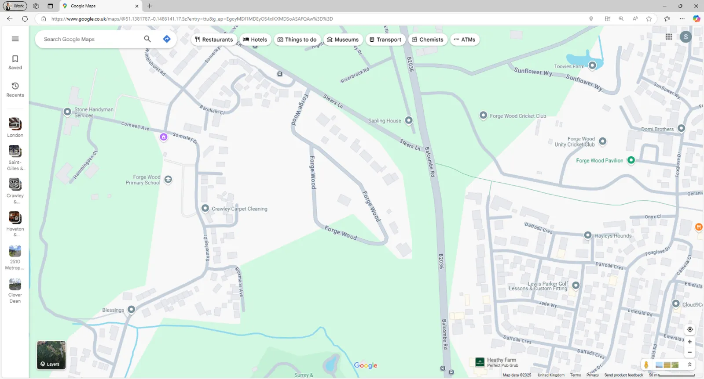
Task: Go back in browser history
Action: pyautogui.click(x=10, y=19)
